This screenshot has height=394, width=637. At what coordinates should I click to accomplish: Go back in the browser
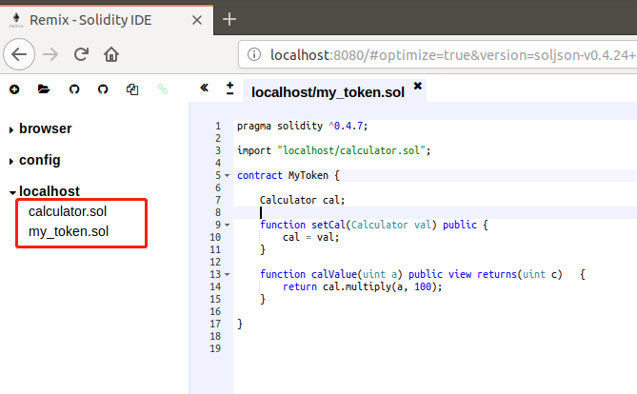coord(19,54)
